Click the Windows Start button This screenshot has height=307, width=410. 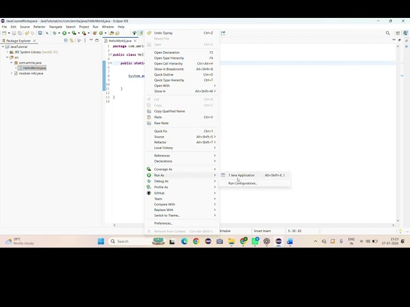[x=101, y=242]
